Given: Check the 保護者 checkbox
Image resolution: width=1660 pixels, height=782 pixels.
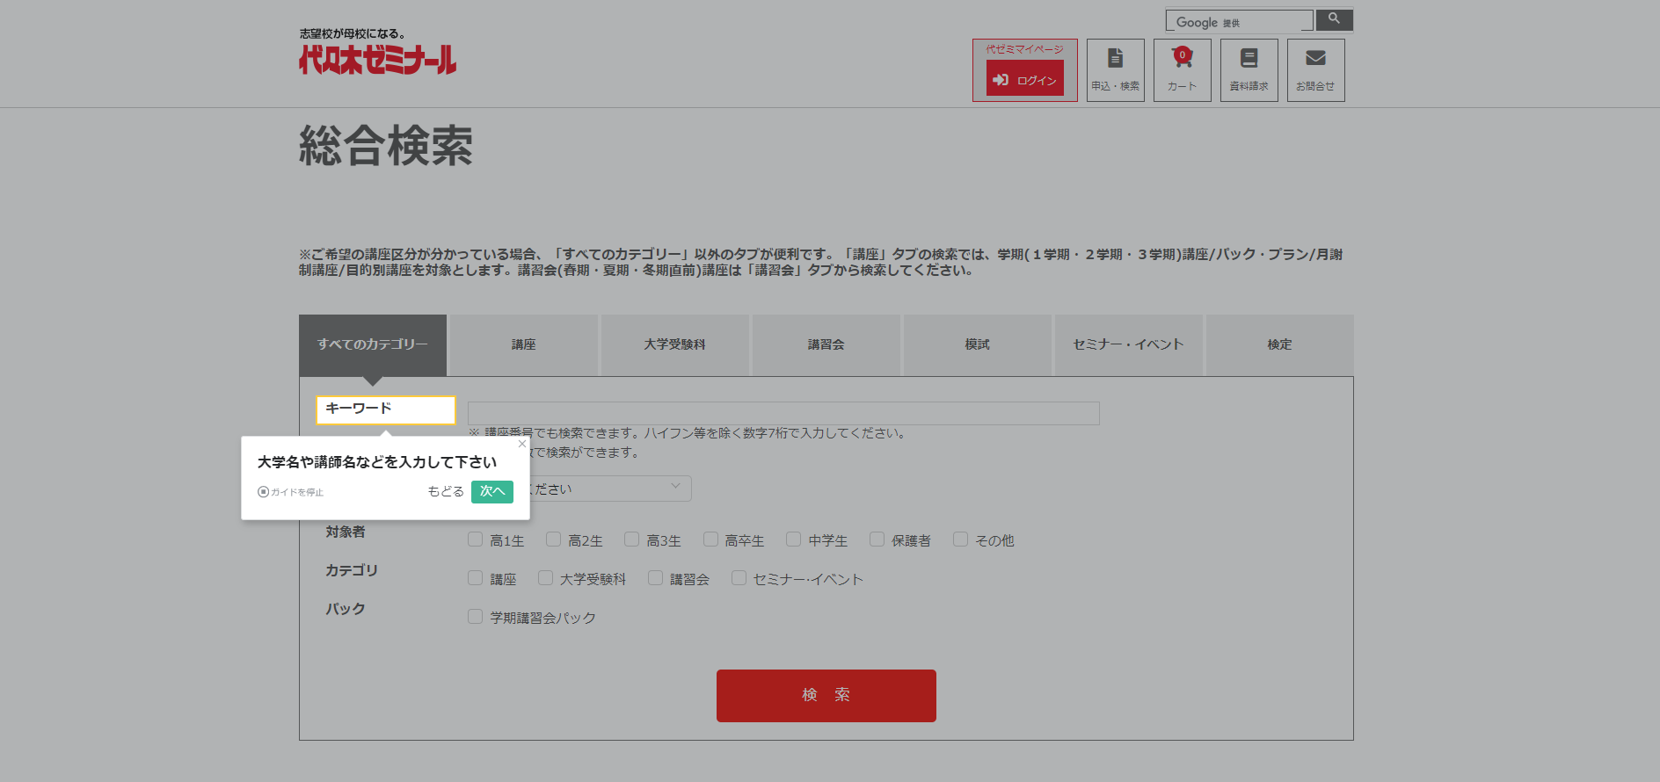Looking at the screenshot, I should tap(877, 539).
